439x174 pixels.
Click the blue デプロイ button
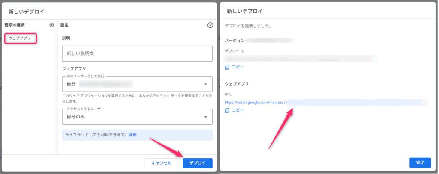click(x=198, y=163)
